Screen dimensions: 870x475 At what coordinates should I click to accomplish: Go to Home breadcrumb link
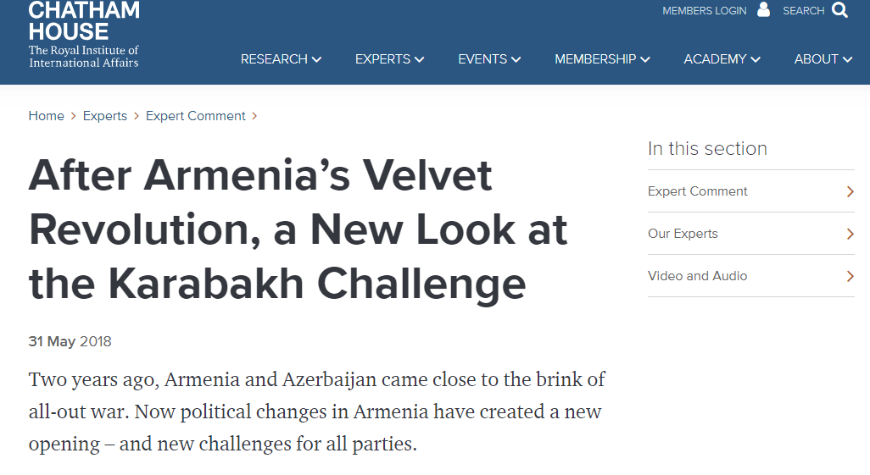point(46,116)
